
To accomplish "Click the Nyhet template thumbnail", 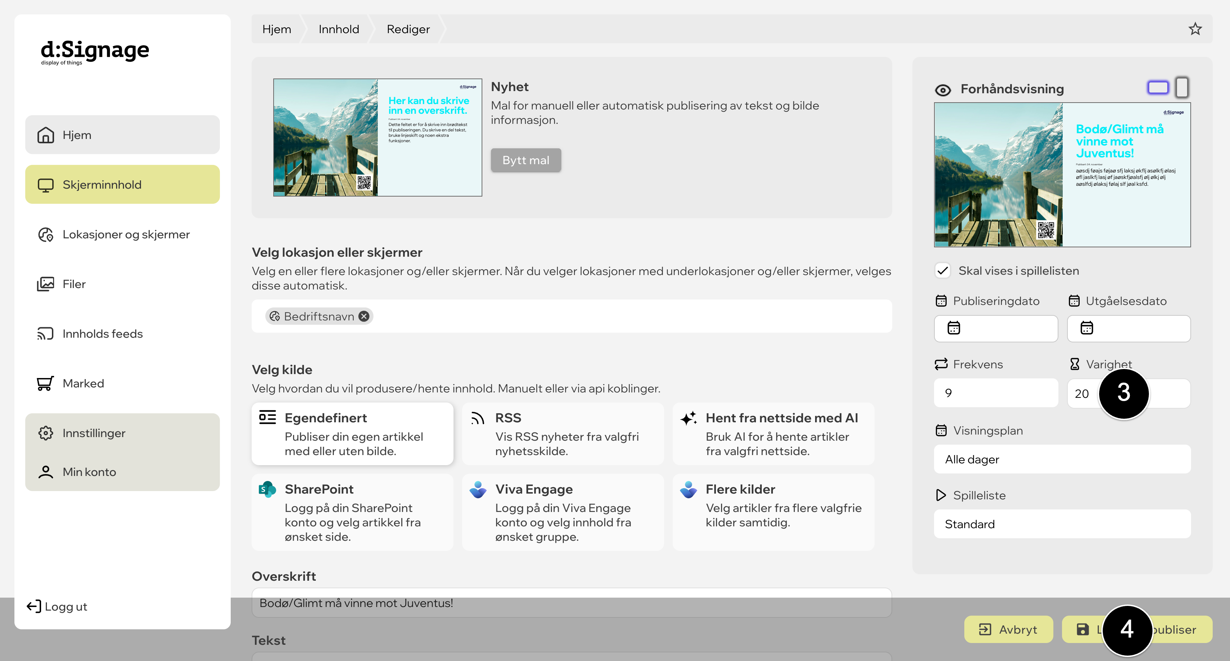I will pos(377,138).
